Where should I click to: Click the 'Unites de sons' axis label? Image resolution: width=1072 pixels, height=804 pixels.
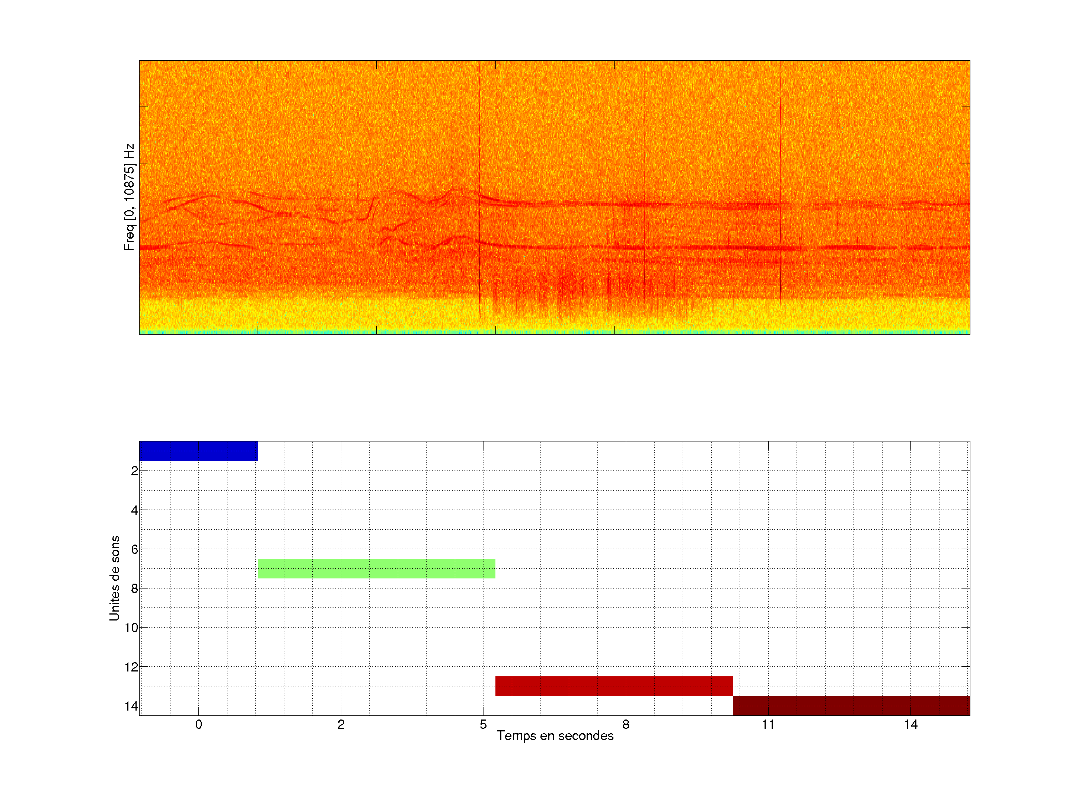click(x=114, y=578)
